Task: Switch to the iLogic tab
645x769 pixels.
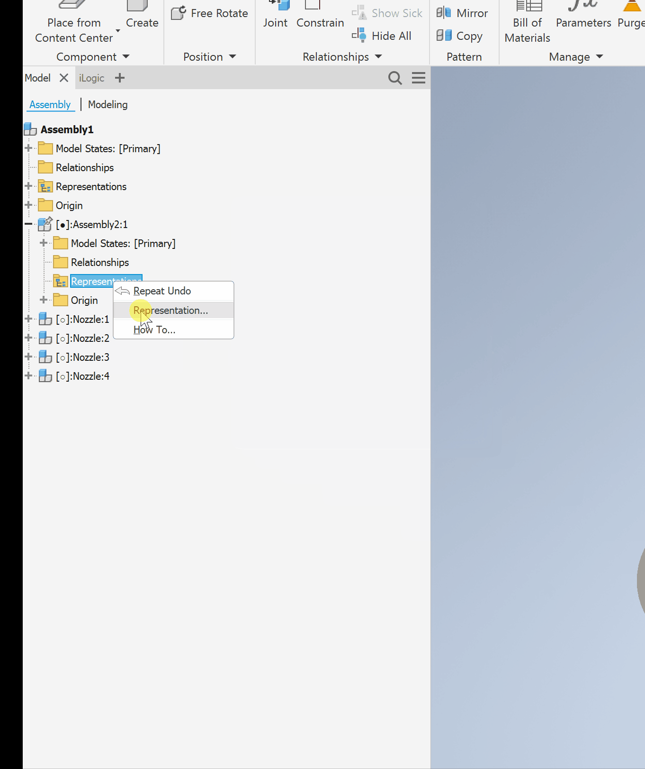Action: 91,78
